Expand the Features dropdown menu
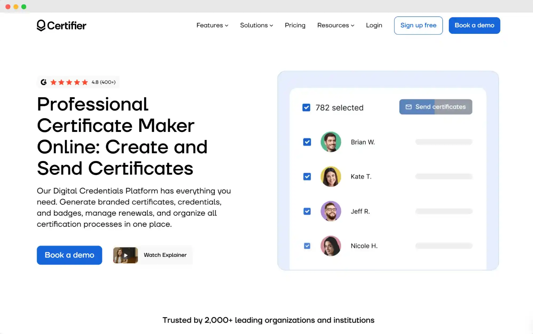This screenshot has width=533, height=334. 212,25
